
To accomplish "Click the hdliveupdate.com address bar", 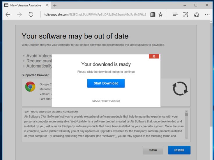I will pos(93,14).
